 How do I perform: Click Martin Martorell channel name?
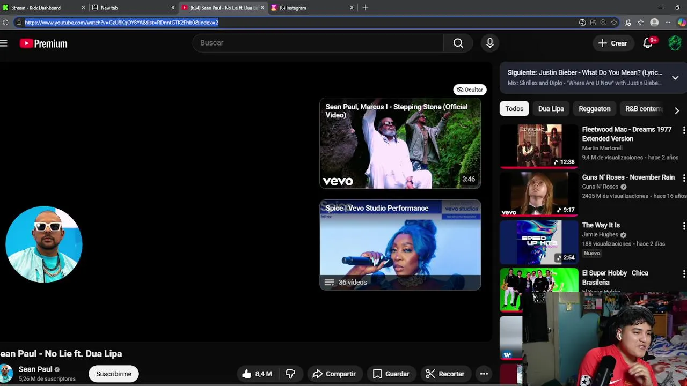[602, 148]
